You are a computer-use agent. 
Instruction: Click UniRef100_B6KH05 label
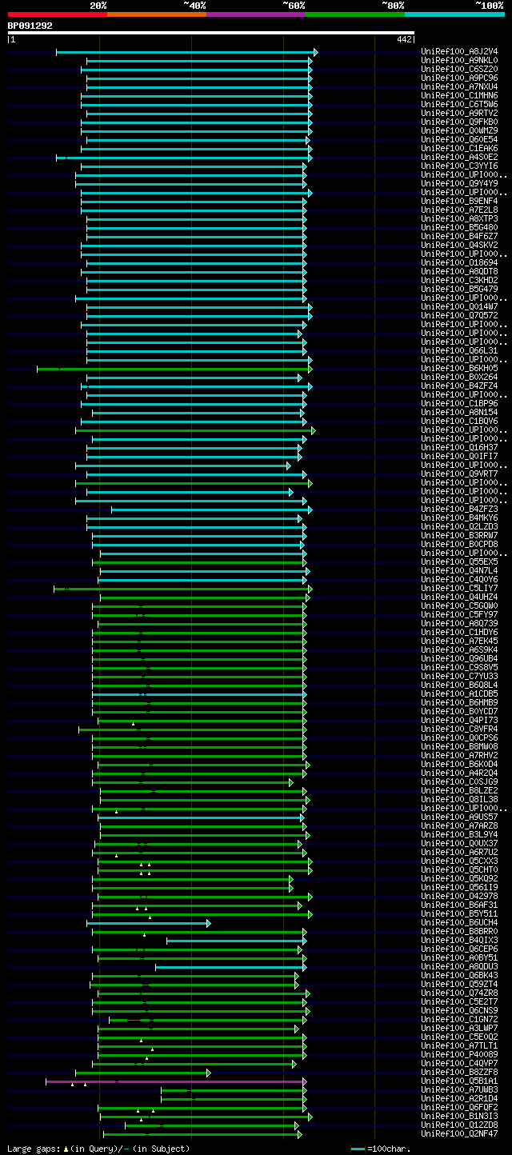[459, 368]
